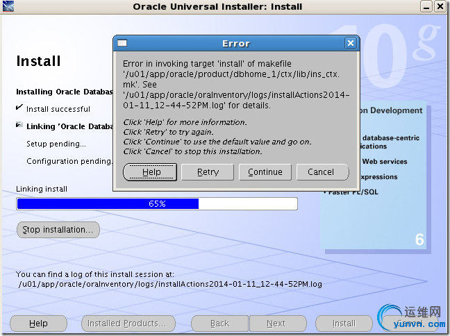This screenshot has width=450, height=336.
Task: Click Continue in the Error dialog
Action: coord(265,172)
